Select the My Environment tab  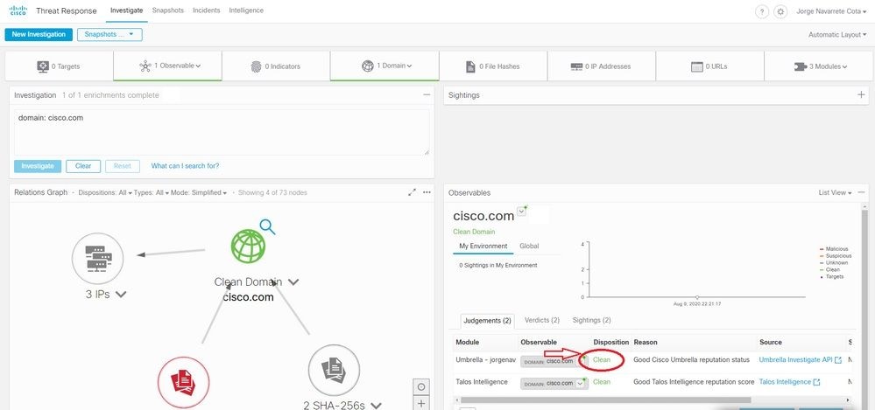(x=483, y=247)
